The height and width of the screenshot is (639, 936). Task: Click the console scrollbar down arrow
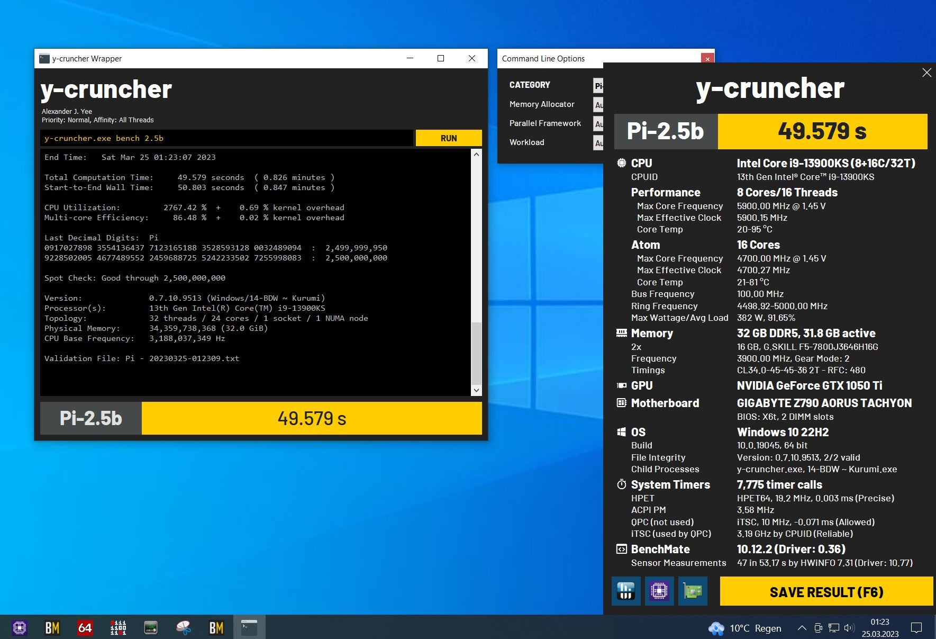pyautogui.click(x=476, y=390)
